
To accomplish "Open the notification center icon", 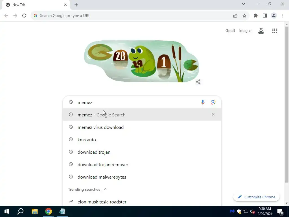I will click(x=280, y=211).
